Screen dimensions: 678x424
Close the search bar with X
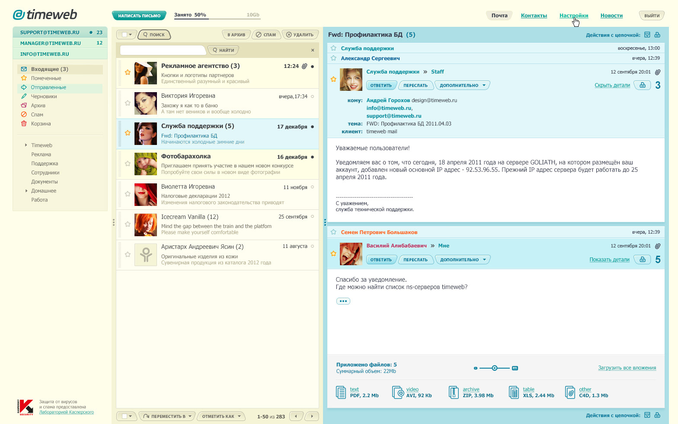(313, 50)
